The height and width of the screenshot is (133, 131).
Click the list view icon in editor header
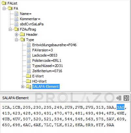[x=126, y=98]
